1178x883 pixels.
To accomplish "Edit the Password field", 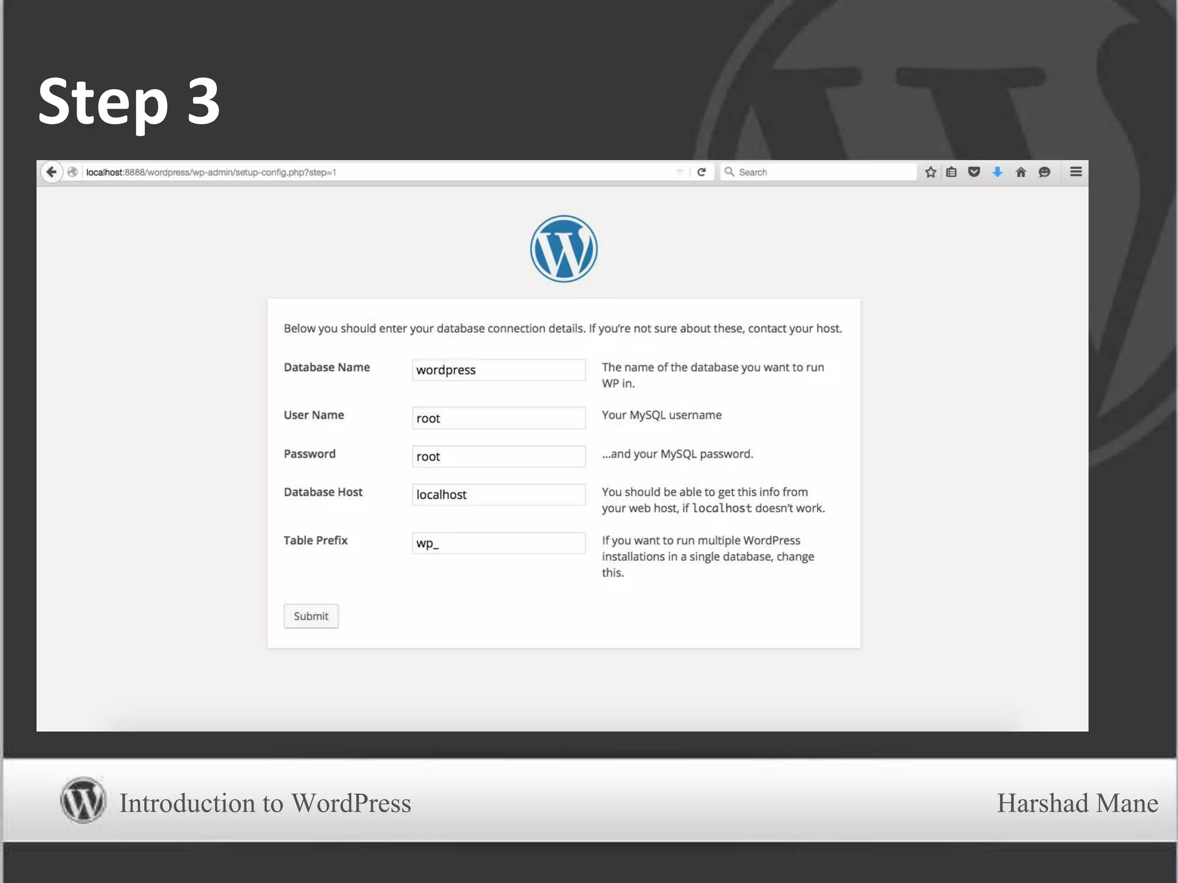I will [x=499, y=456].
